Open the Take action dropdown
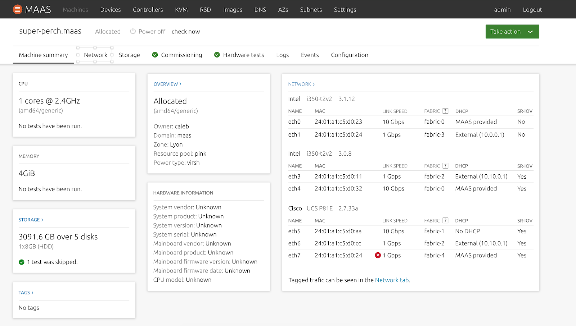Viewport: 576px width, 326px height. pos(512,32)
